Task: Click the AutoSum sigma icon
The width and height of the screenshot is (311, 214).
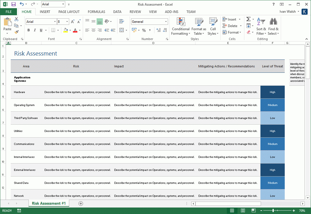Action: [248, 19]
